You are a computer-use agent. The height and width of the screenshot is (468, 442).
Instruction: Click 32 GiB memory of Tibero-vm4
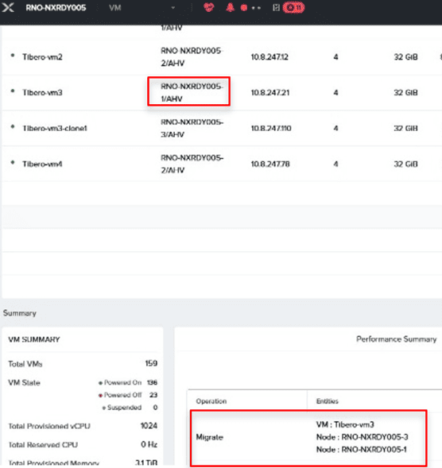pos(405,164)
